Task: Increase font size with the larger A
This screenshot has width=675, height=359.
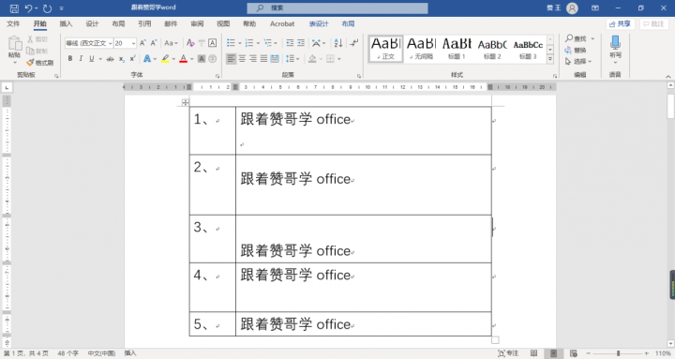Action: tap(142, 43)
